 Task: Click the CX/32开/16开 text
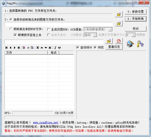[x=64, y=113]
